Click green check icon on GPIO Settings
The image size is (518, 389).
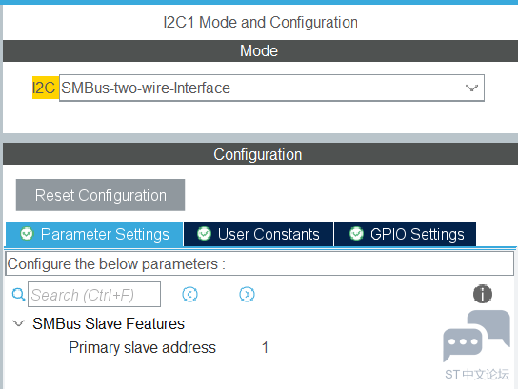356,234
